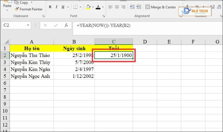Click the Name Box showing C2
Screen dimensions: 223x132
[14, 25]
